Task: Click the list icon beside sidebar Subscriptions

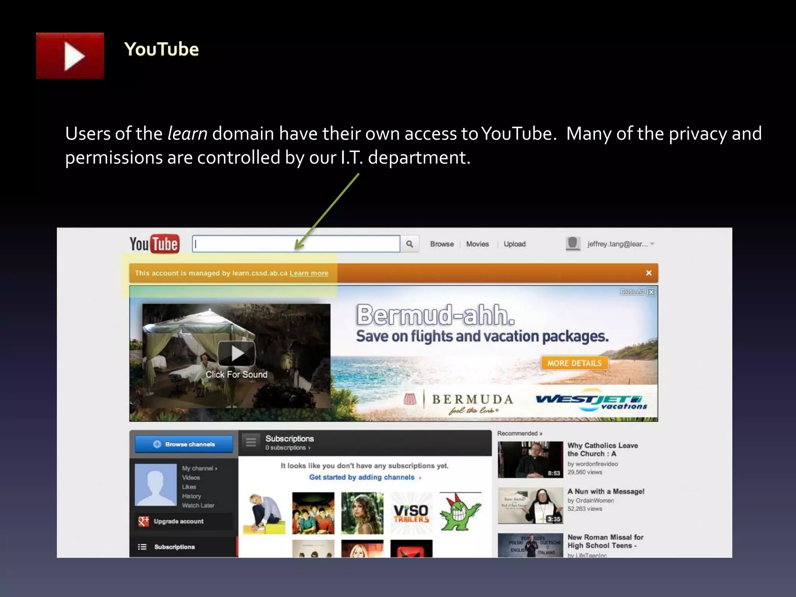Action: pyautogui.click(x=142, y=547)
